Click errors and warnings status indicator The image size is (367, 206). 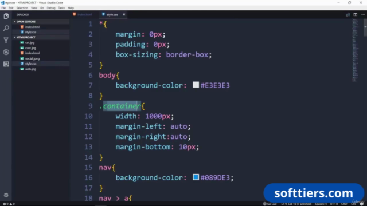point(9,204)
